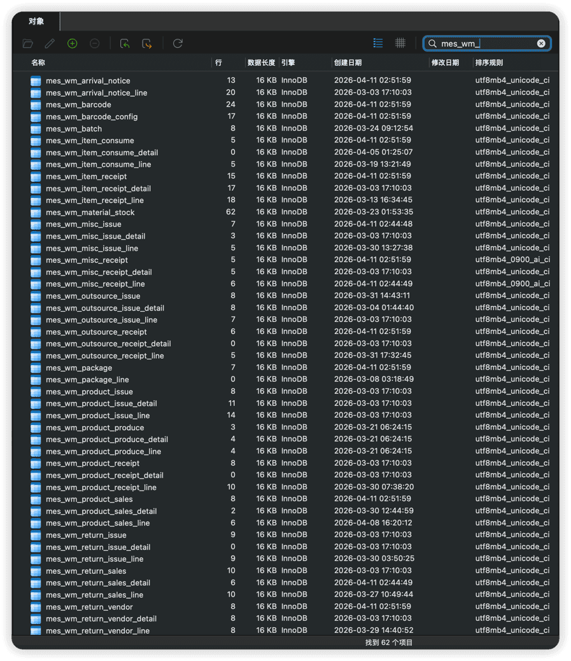Select the 对象 tab
The width and height of the screenshot is (571, 661).
coord(36,21)
